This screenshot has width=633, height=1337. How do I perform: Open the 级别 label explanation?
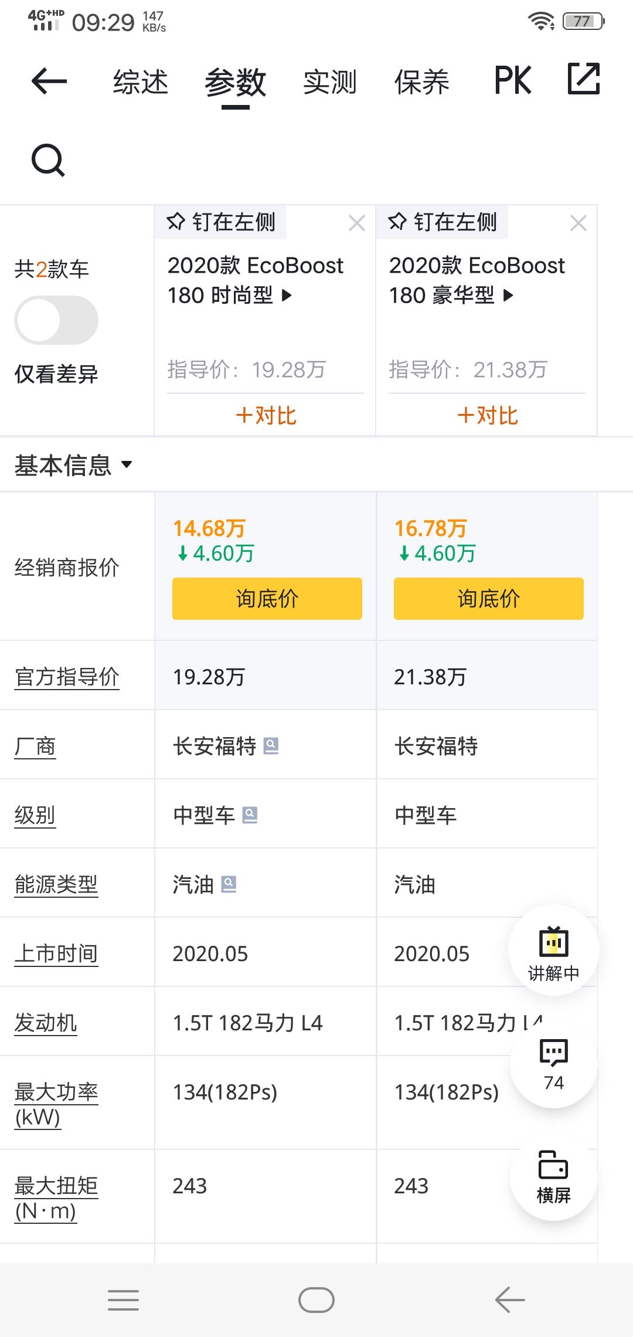(x=35, y=815)
